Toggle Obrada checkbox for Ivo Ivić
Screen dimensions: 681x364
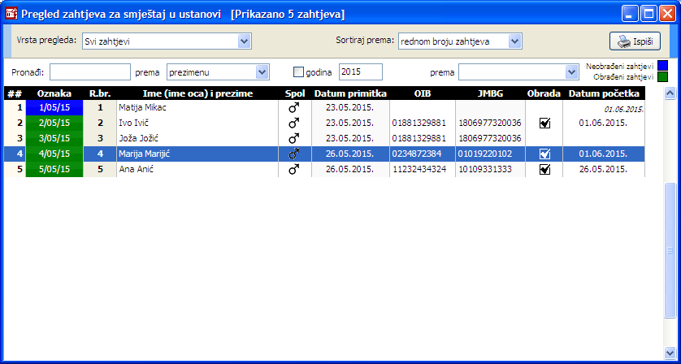[x=544, y=123]
